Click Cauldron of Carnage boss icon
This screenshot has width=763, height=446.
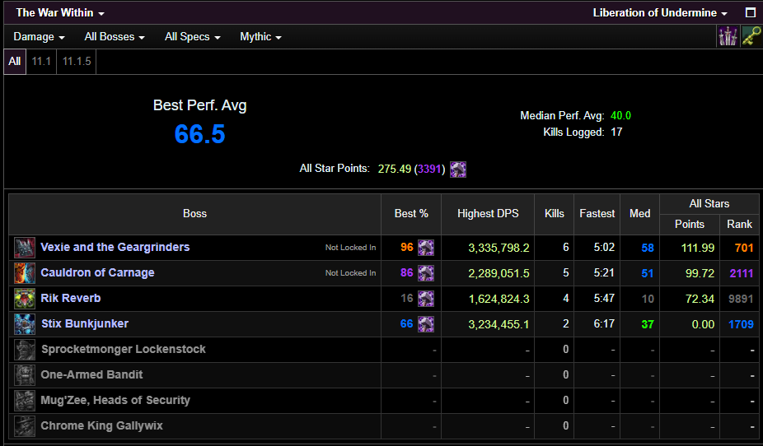[25, 273]
